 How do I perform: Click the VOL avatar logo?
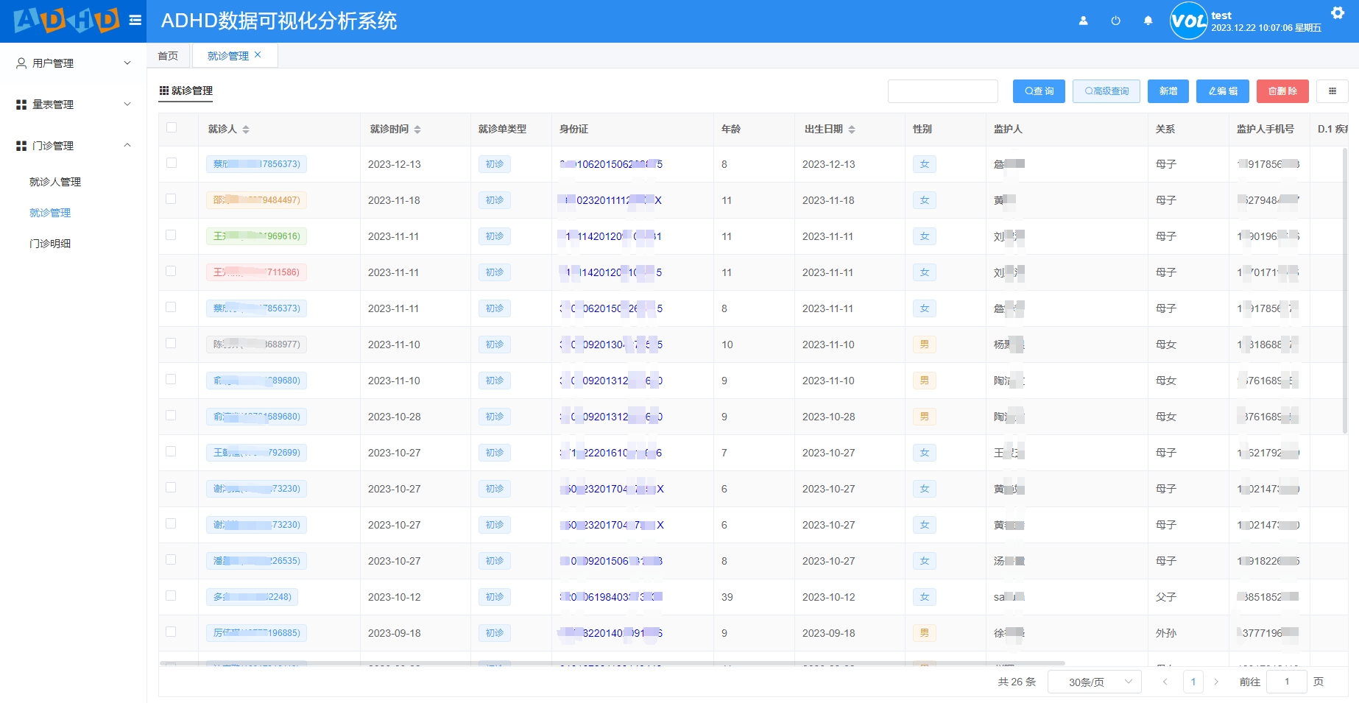tap(1188, 21)
